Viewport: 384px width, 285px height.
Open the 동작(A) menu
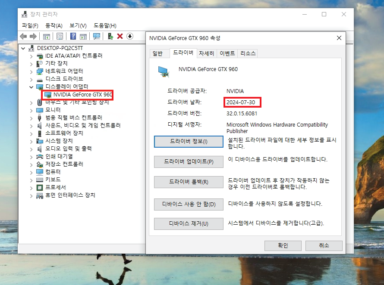54,25
